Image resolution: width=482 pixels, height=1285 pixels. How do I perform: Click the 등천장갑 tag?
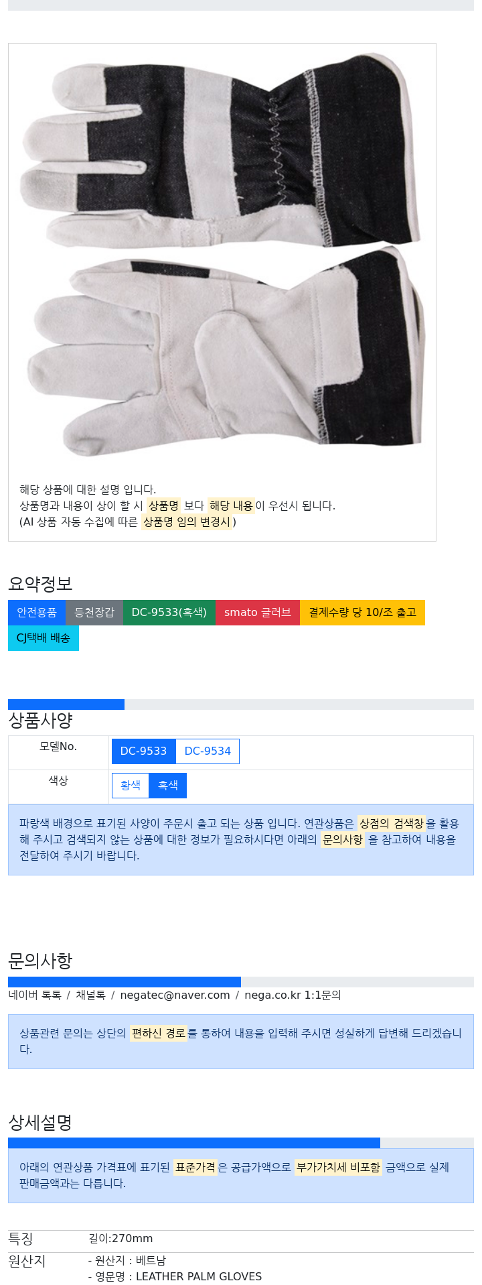click(94, 612)
